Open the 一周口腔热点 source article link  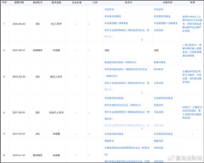coord(192,50)
